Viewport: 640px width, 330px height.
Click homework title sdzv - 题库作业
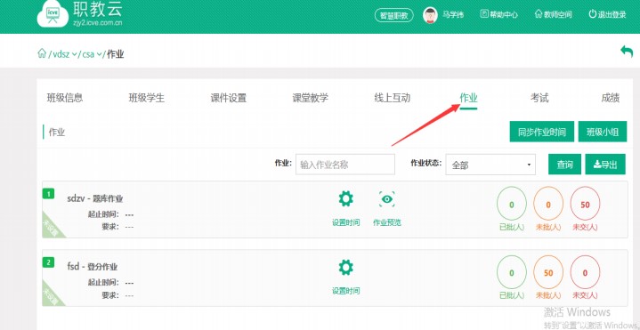tap(95, 198)
